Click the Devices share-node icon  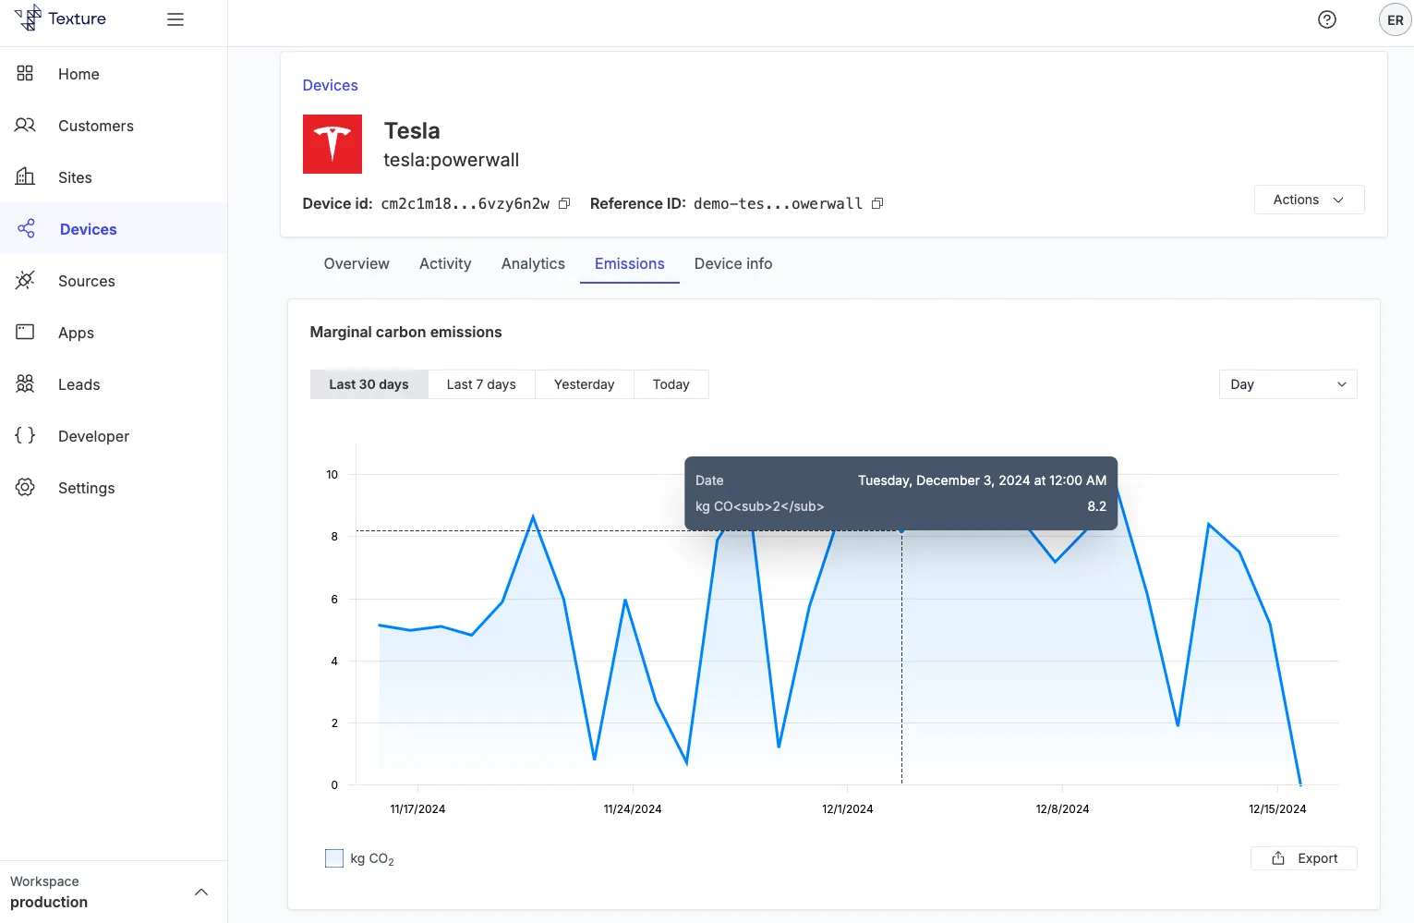tap(26, 228)
